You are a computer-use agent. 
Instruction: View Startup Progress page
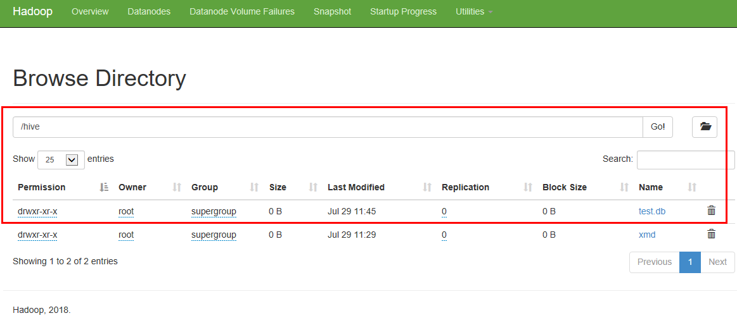tap(403, 12)
